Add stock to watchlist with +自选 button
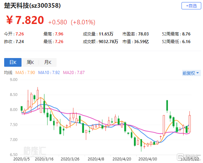The height and width of the screenshot is (163, 203). point(191,6)
